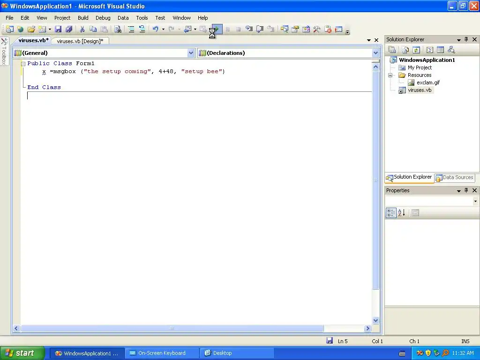Open the Toolbox hammer-and-wrench toolbar icon
The height and width of the screenshot is (360, 480).
point(317,29)
